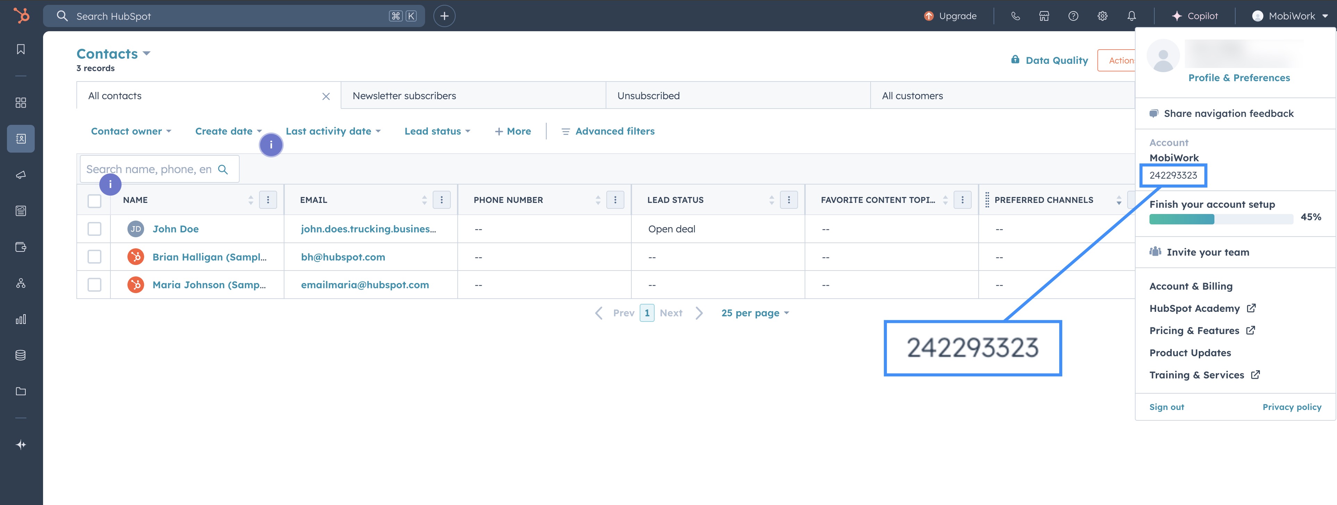1337x505 pixels.
Task: Switch to Newsletter subscribers tab
Action: click(404, 96)
